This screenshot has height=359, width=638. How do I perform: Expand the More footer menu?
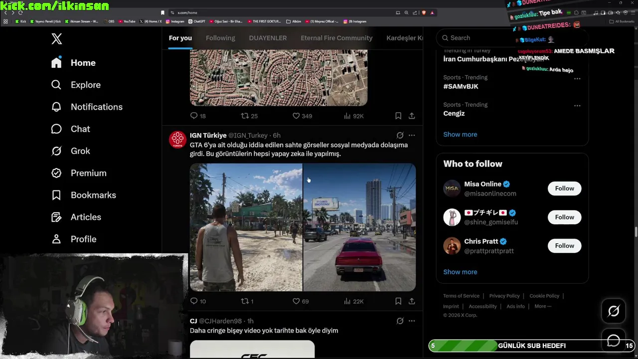click(543, 306)
